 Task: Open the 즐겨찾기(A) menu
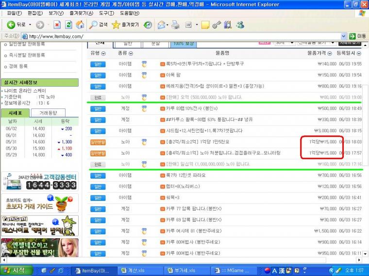click(82, 13)
